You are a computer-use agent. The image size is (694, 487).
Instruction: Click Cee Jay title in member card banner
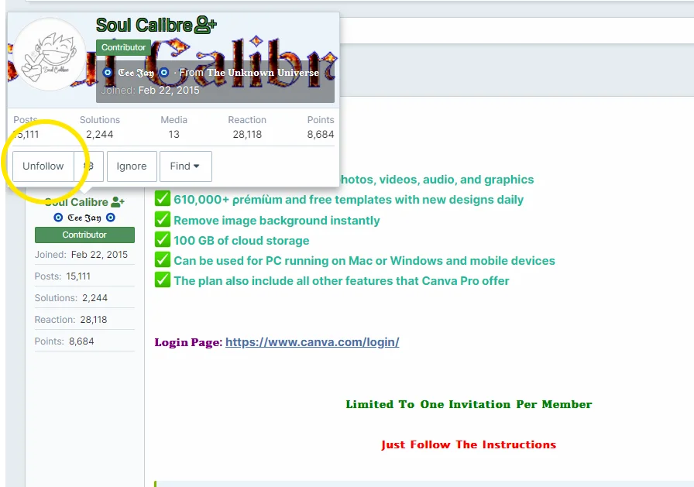pyautogui.click(x=136, y=73)
